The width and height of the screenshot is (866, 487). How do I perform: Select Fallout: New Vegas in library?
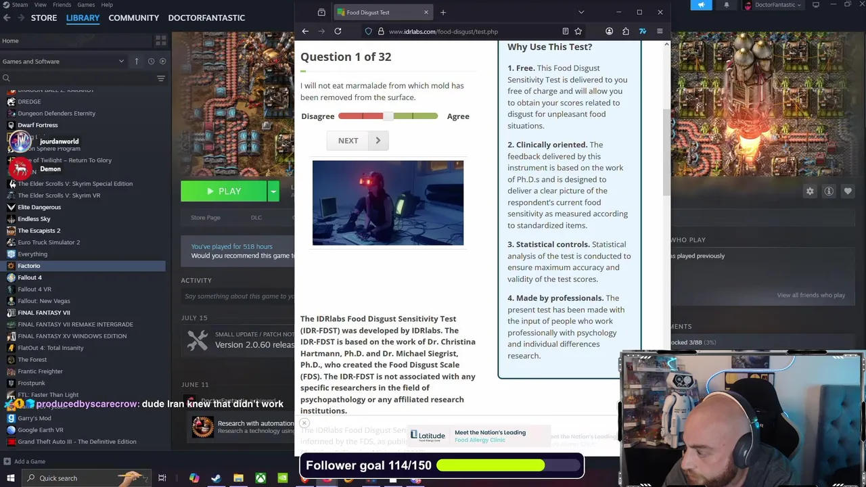point(44,301)
